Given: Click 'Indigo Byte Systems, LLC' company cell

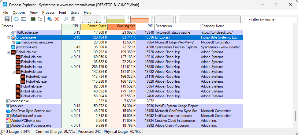Looking at the screenshot, I should [x=219, y=37].
